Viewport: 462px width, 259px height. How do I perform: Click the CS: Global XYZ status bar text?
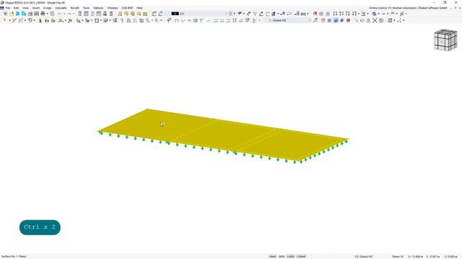[364, 257]
